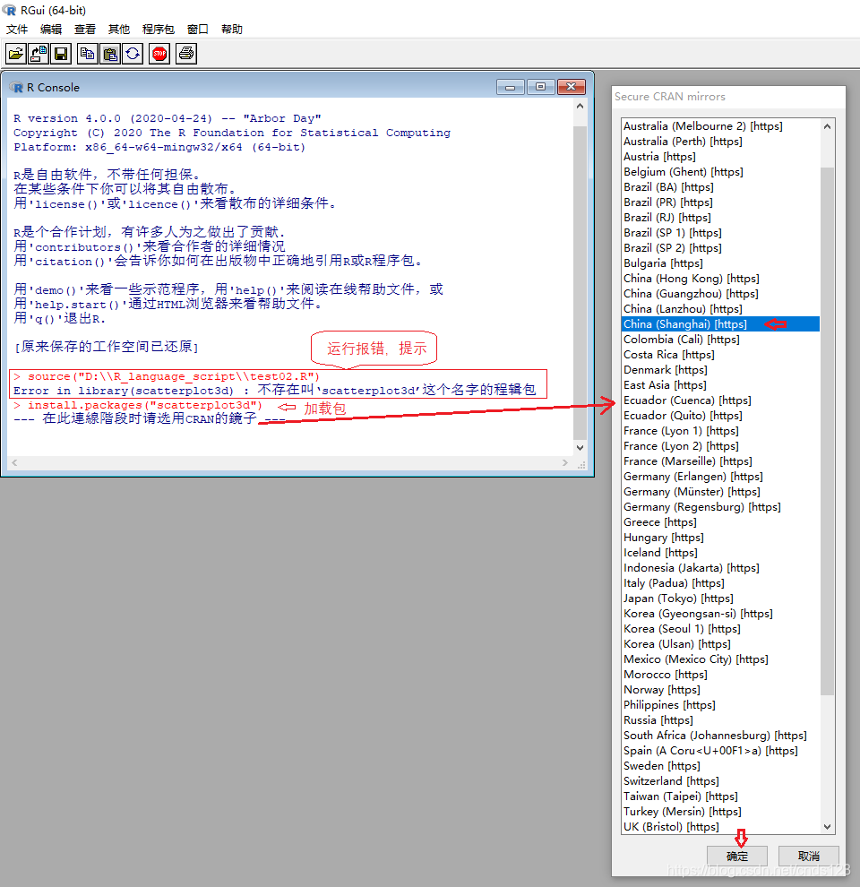Click the Paste toolbar icon
This screenshot has height=887, width=860.
pyautogui.click(x=110, y=54)
